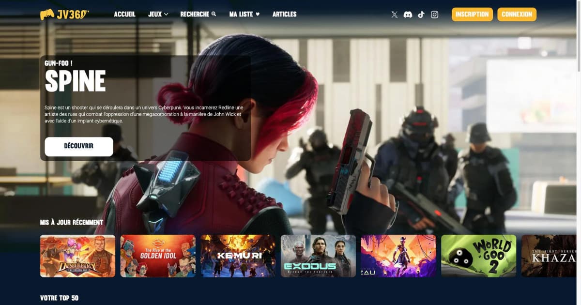Click the Découvrir button for Spine
This screenshot has height=305, width=581.
pos(79,147)
